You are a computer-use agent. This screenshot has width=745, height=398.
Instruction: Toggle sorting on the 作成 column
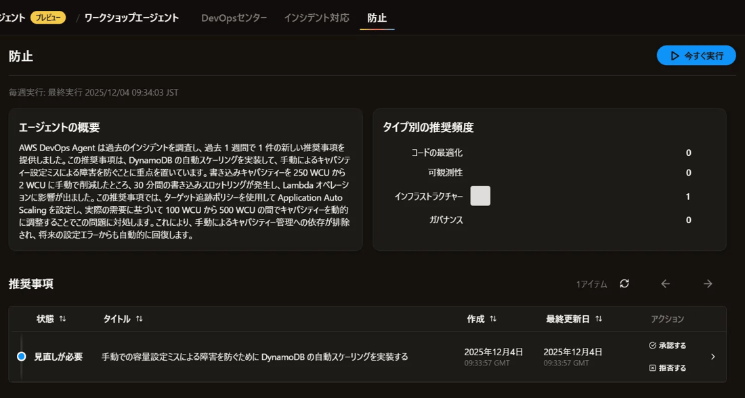coord(494,319)
